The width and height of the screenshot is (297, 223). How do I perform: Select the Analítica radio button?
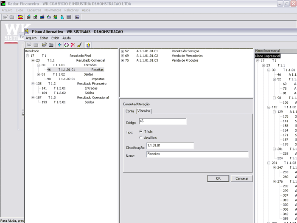click(141, 138)
